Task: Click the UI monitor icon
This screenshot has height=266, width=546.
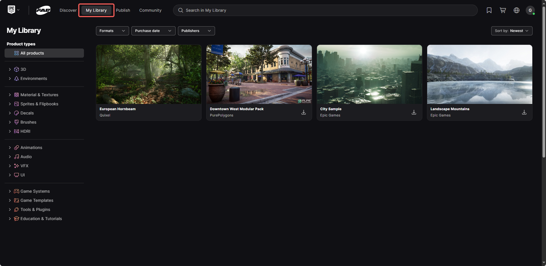Action: (x=17, y=175)
